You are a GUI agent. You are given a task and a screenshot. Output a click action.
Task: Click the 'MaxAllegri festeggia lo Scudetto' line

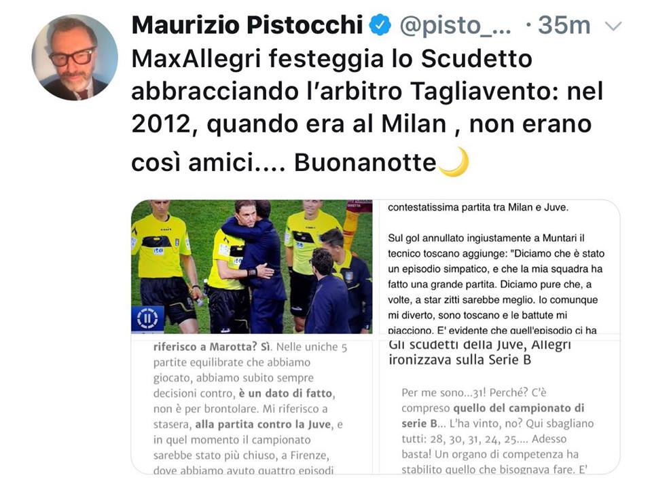tap(332, 58)
